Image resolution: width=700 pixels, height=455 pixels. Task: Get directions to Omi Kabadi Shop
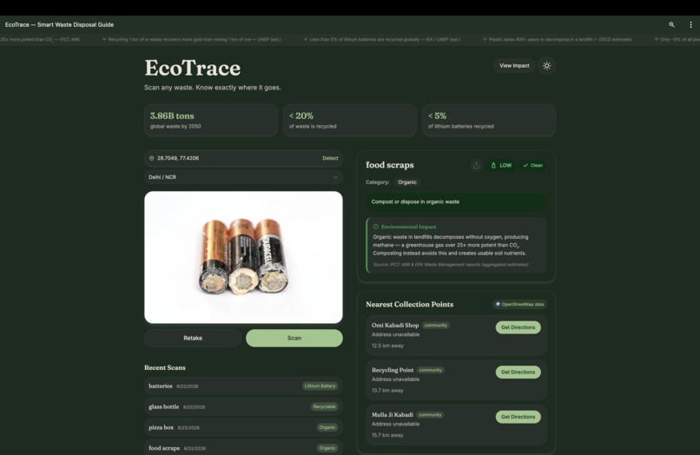518,327
